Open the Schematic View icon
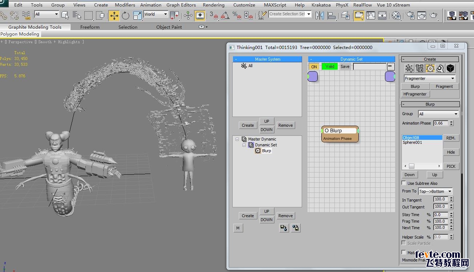The image size is (474, 272). click(x=382, y=15)
